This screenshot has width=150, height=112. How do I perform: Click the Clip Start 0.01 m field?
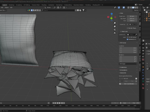pos(132,19)
